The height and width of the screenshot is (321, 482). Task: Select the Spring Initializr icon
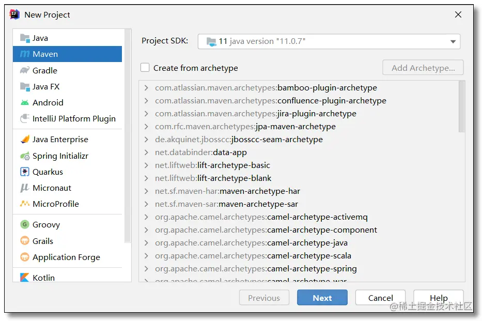(x=25, y=156)
